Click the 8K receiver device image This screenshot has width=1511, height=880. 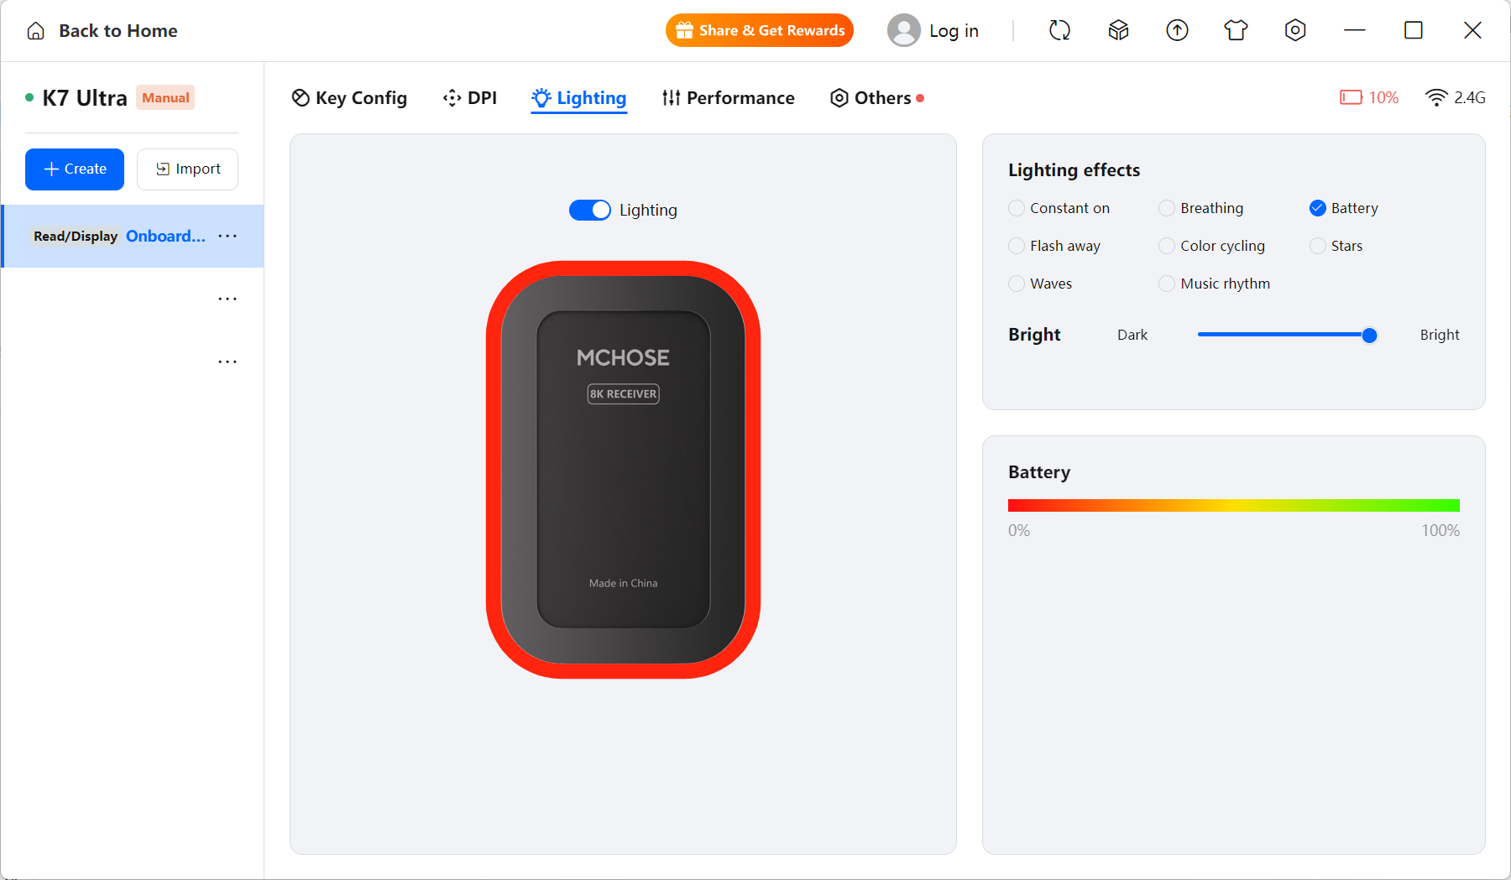(623, 470)
